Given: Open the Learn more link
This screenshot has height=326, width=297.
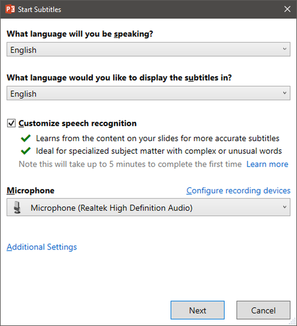Looking at the screenshot, I should (x=267, y=164).
